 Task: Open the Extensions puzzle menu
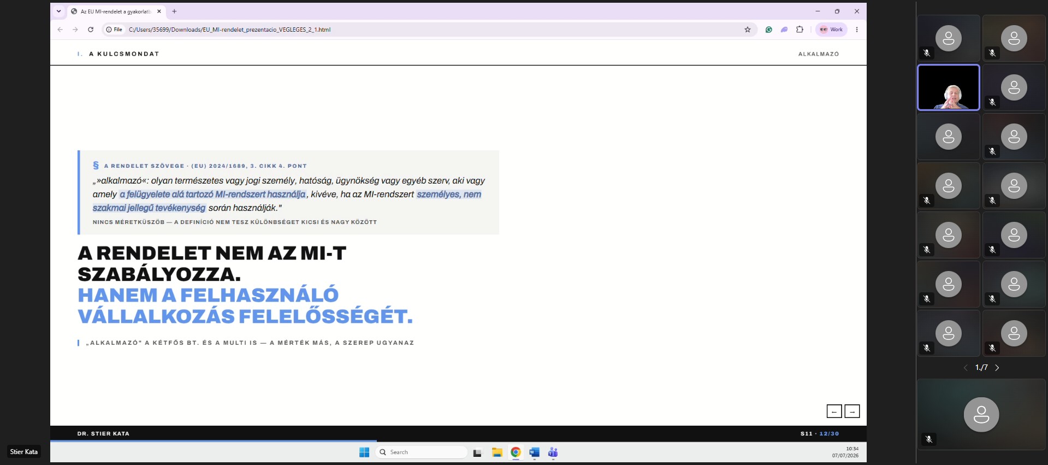coord(800,30)
